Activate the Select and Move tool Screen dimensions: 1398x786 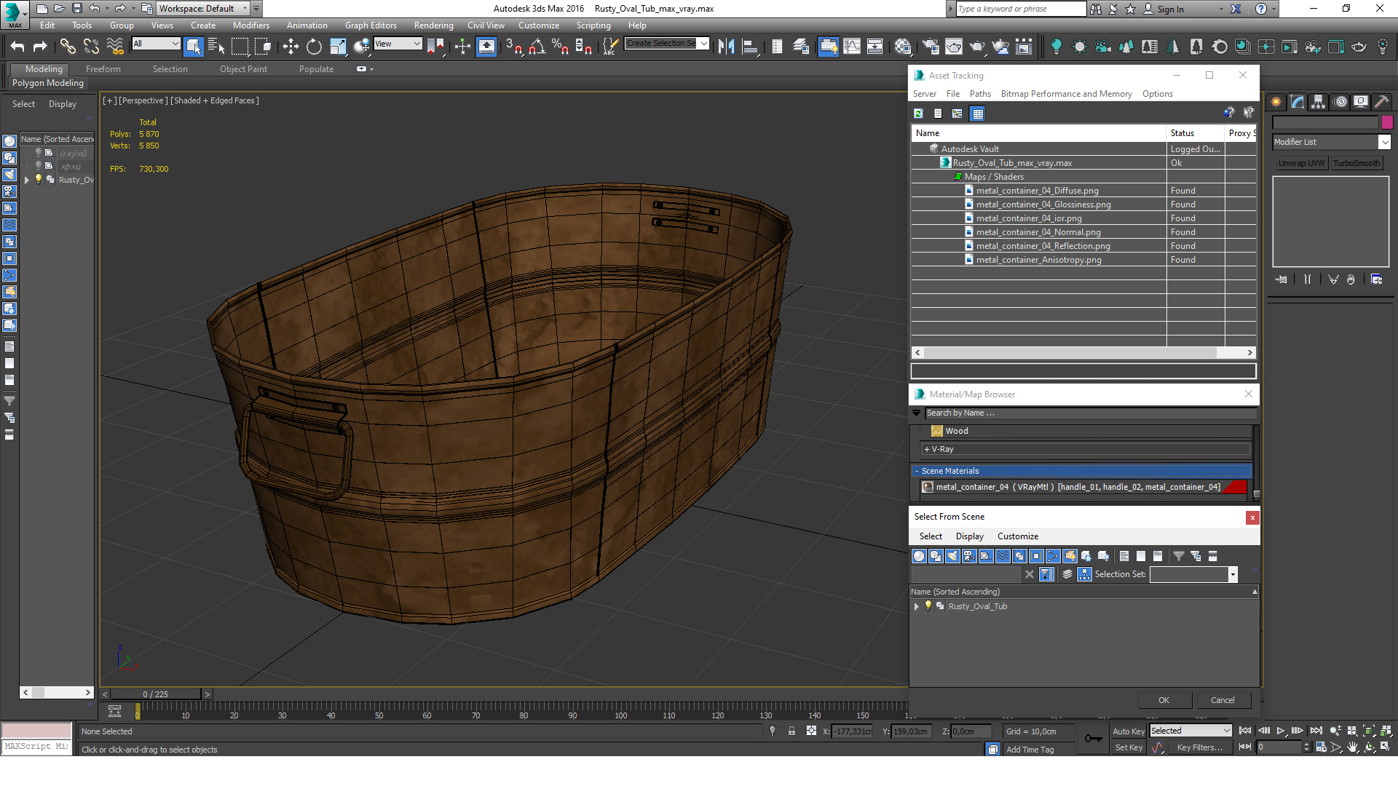pos(291,47)
